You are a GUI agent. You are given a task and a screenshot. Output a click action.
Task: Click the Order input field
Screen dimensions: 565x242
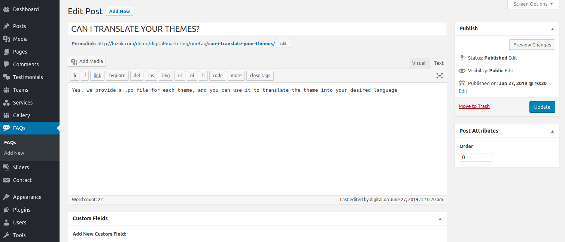point(476,157)
